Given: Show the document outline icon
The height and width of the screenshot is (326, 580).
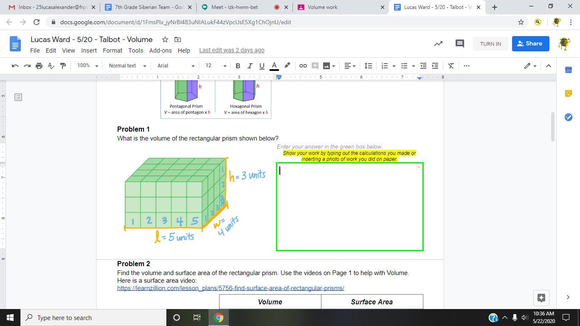Looking at the screenshot, I should pyautogui.click(x=18, y=97).
